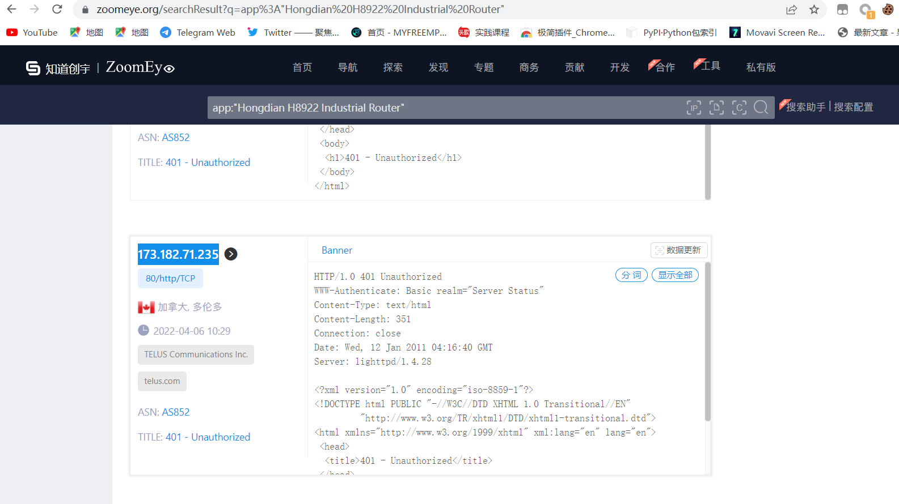The height and width of the screenshot is (504, 899).
Task: Open 搜索助手 search assistant
Action: click(805, 107)
